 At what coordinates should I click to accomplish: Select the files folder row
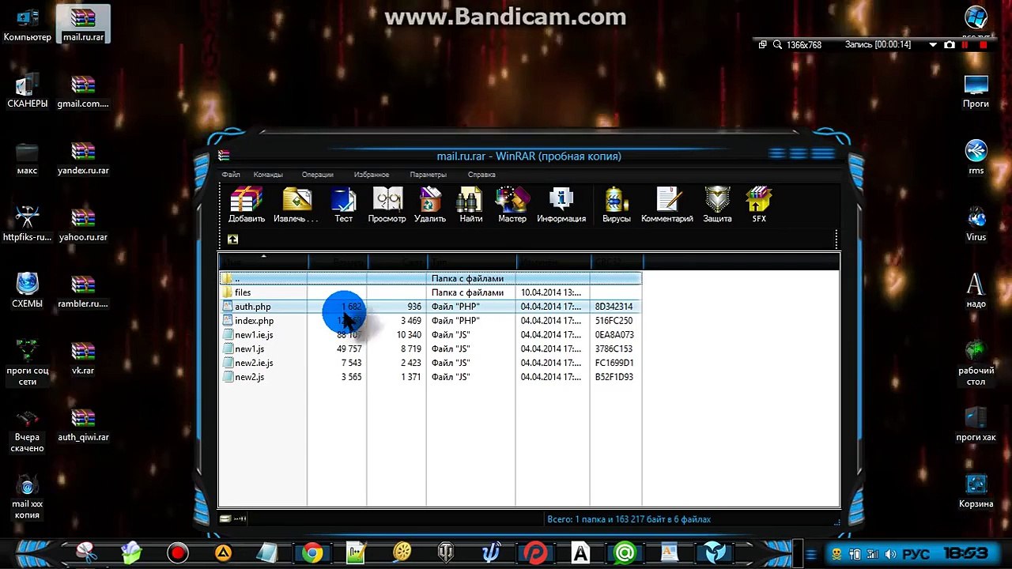pyautogui.click(x=430, y=292)
